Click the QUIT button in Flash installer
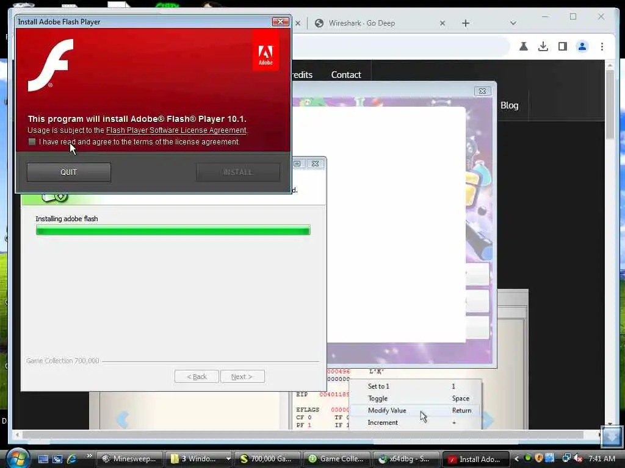 pyautogui.click(x=68, y=172)
